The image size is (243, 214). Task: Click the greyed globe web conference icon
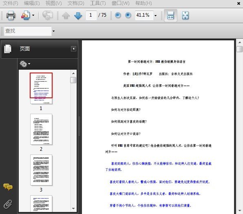click(47, 15)
